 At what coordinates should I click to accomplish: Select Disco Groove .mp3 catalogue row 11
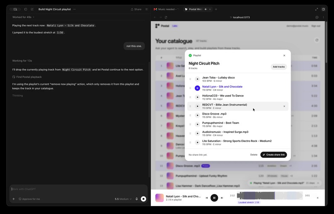click(x=238, y=166)
